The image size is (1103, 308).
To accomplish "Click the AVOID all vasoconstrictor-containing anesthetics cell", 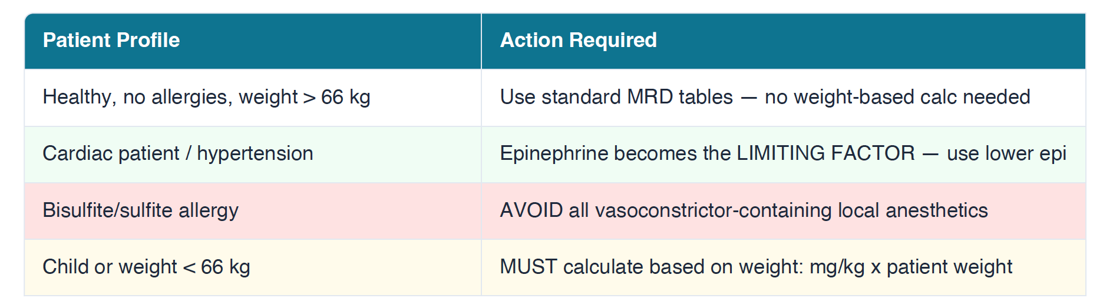I will coord(744,210).
